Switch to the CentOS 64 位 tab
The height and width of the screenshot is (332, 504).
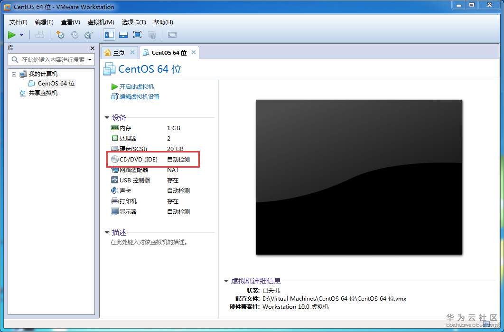pos(169,53)
